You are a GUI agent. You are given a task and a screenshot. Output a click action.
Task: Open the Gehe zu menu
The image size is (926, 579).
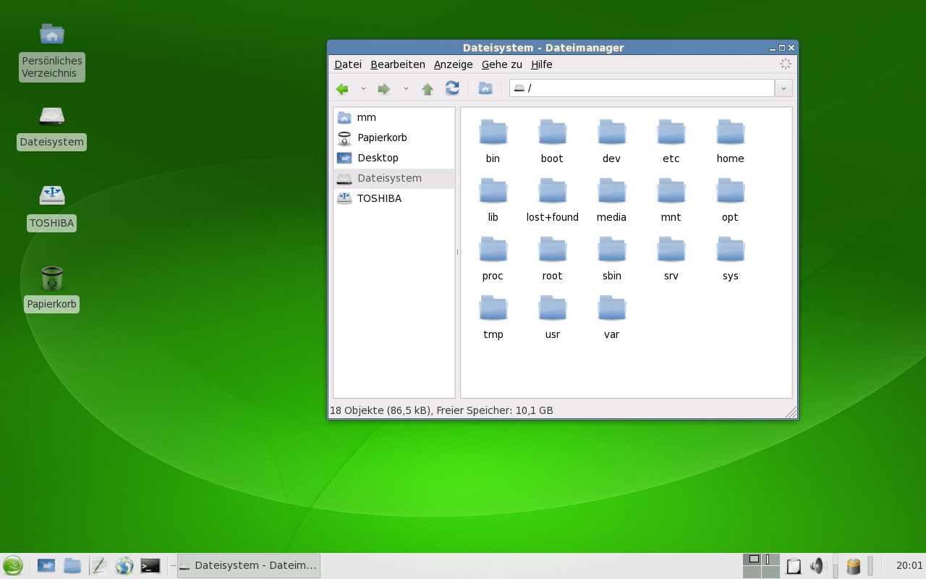click(502, 64)
